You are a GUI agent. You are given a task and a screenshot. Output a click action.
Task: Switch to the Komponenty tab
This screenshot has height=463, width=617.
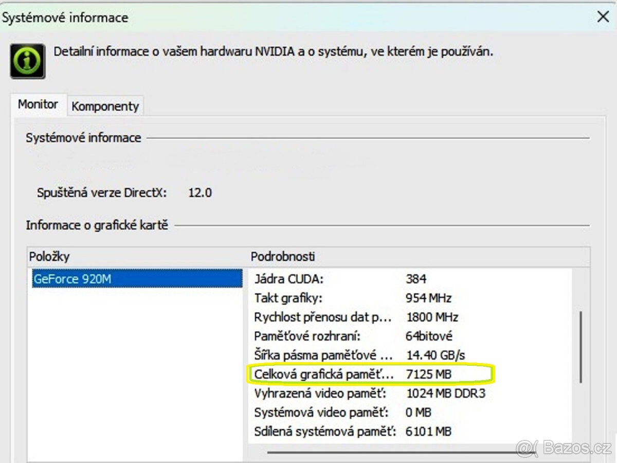105,106
